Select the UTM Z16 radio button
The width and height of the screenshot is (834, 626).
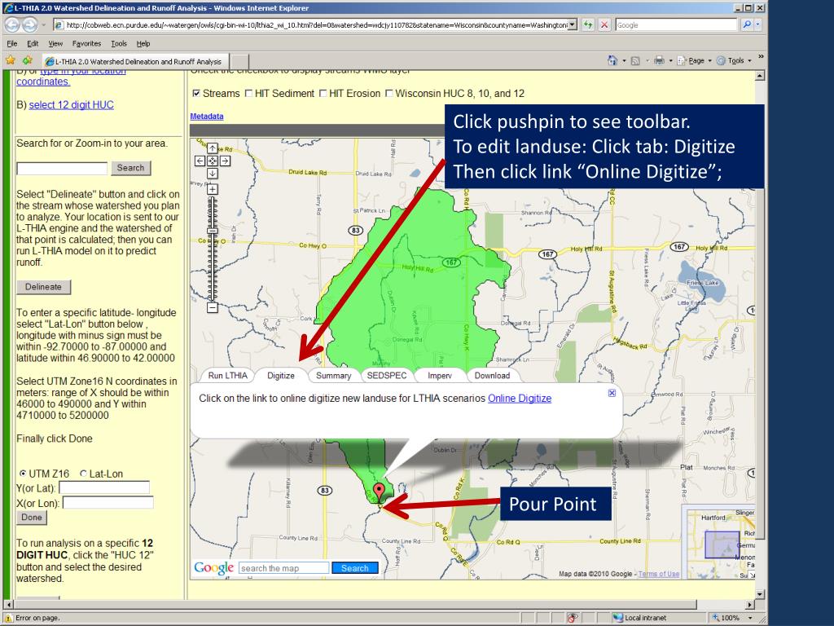pos(23,474)
